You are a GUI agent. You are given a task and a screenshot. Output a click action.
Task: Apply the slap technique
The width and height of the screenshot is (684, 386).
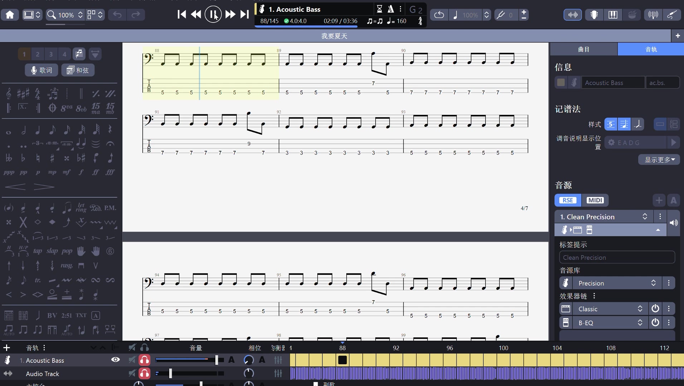pyautogui.click(x=52, y=251)
